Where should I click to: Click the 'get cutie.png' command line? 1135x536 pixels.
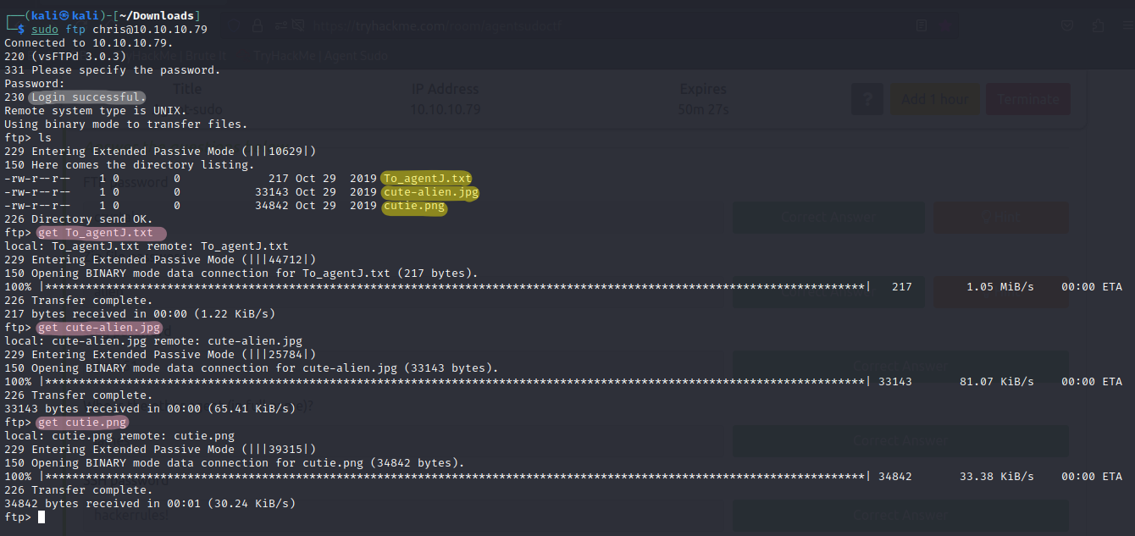point(82,423)
